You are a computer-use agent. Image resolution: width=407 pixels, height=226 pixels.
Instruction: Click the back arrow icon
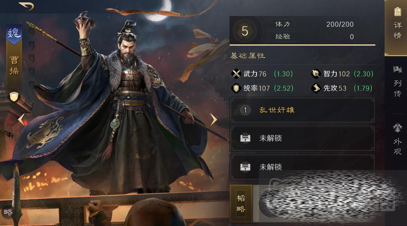coord(26,6)
